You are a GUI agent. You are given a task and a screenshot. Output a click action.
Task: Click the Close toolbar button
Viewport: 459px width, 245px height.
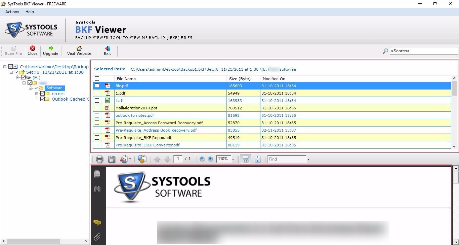click(33, 51)
